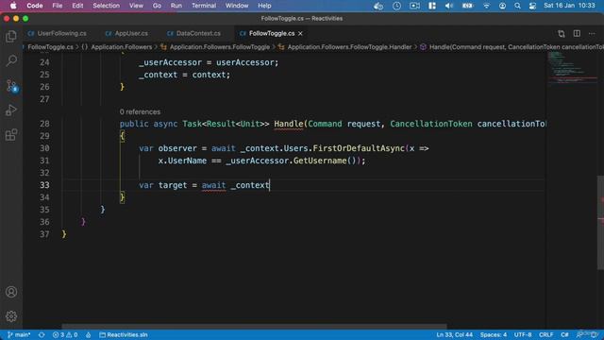Click the Wi-Fi menu bar icon
Image resolution: width=604 pixels, height=340 pixels.
[487, 6]
